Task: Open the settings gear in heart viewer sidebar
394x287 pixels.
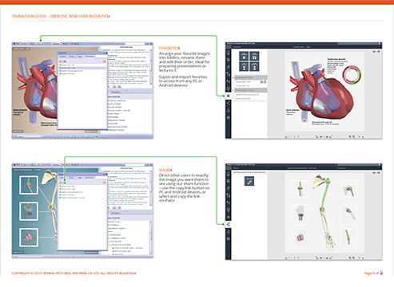Action: pos(229,117)
